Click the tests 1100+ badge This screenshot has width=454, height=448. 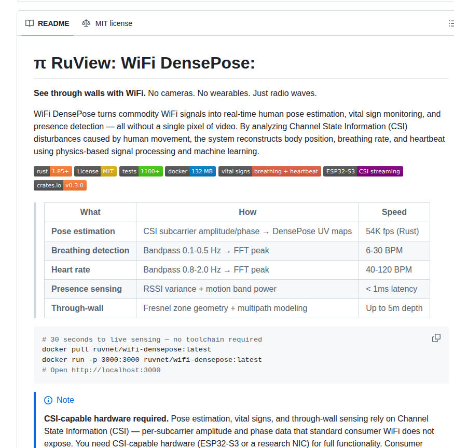(141, 171)
